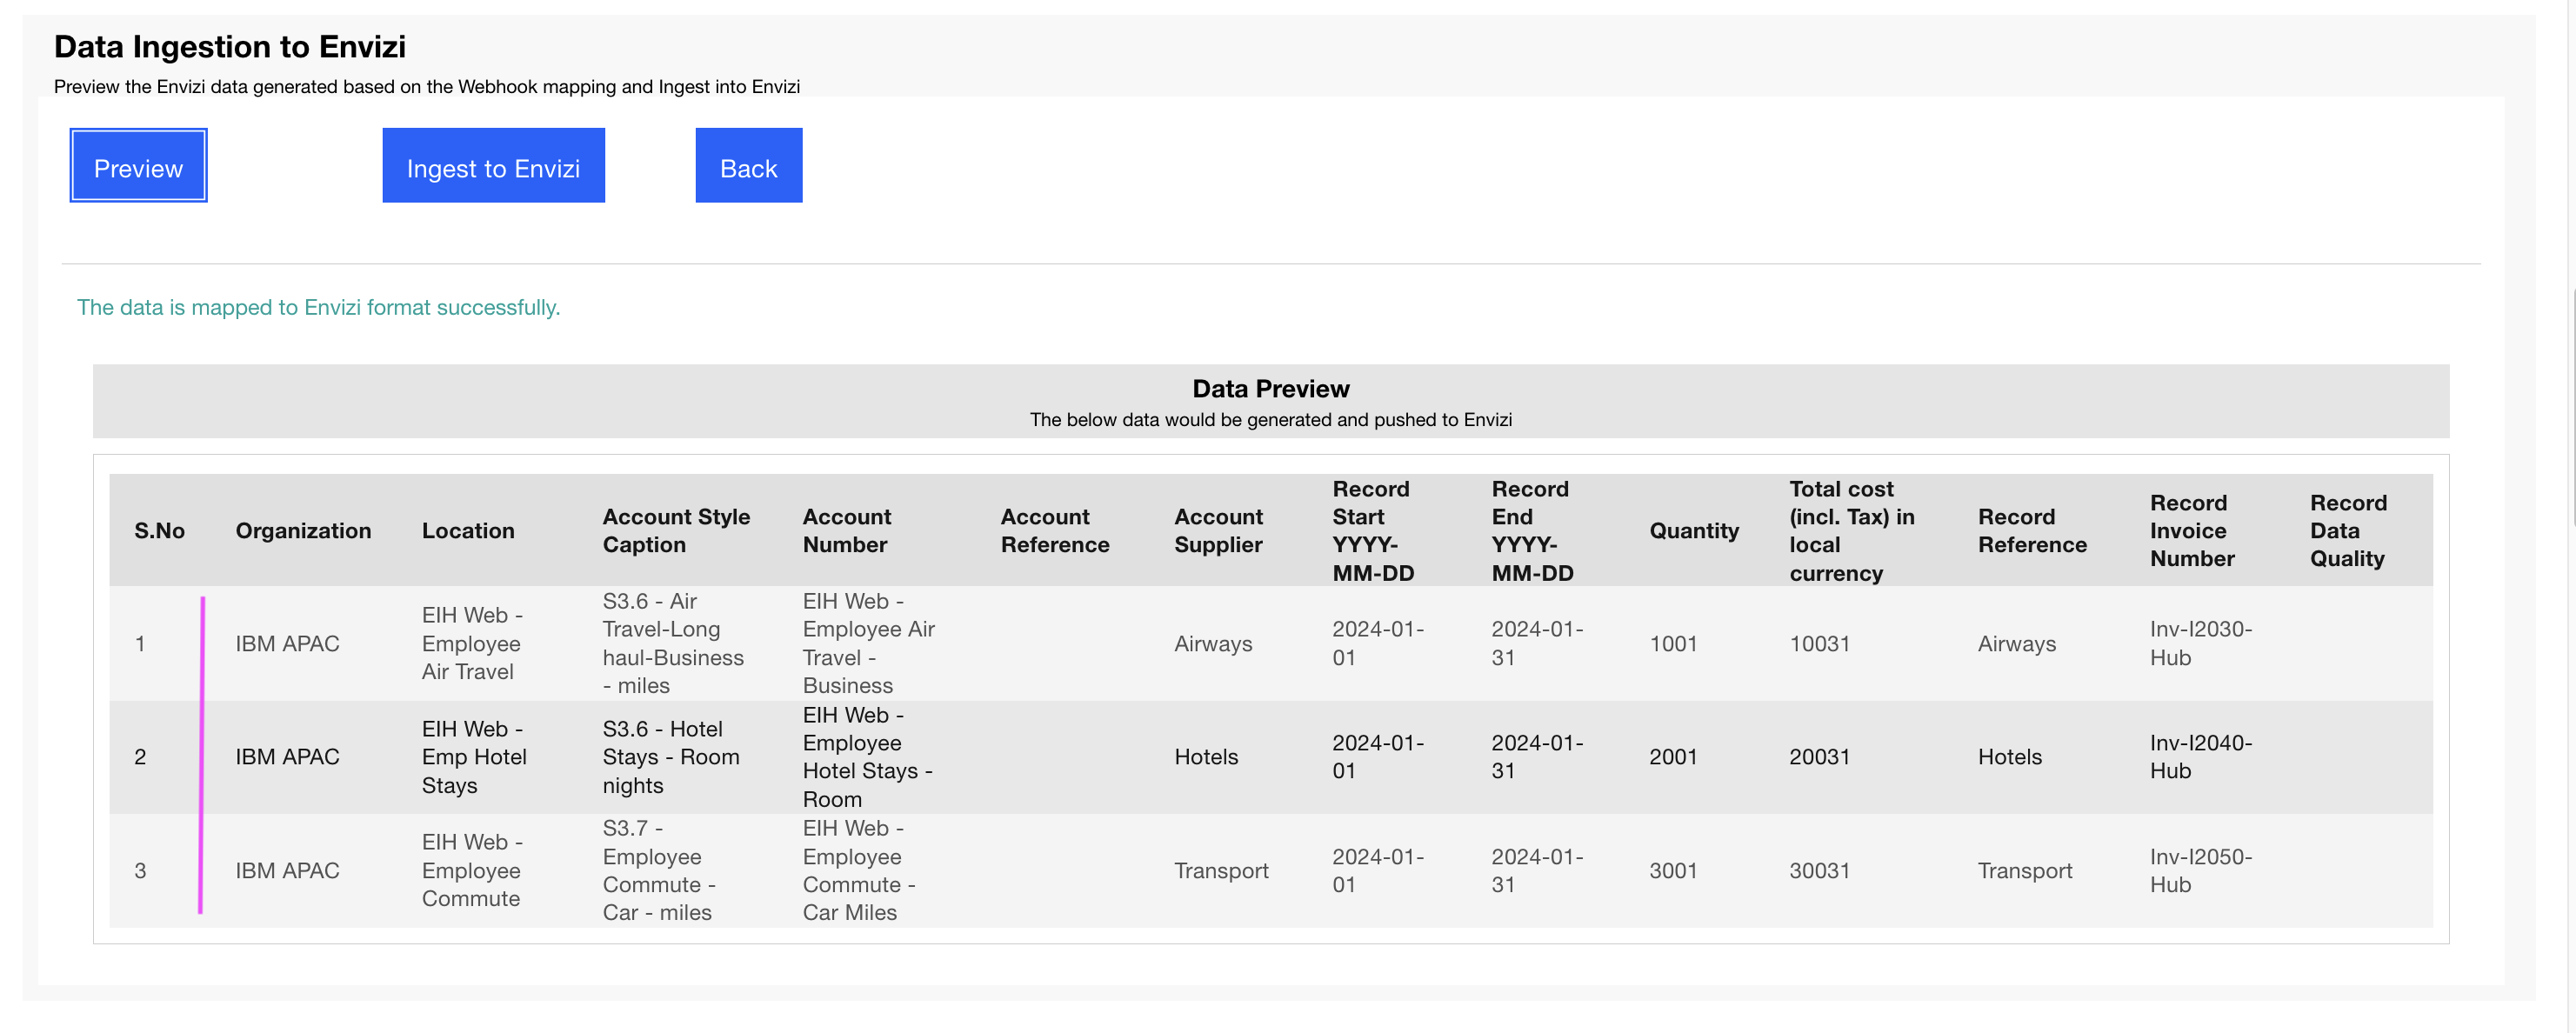Click the Data Ingestion to Envizi heading
This screenshot has height=1033, width=2576.
point(229,46)
